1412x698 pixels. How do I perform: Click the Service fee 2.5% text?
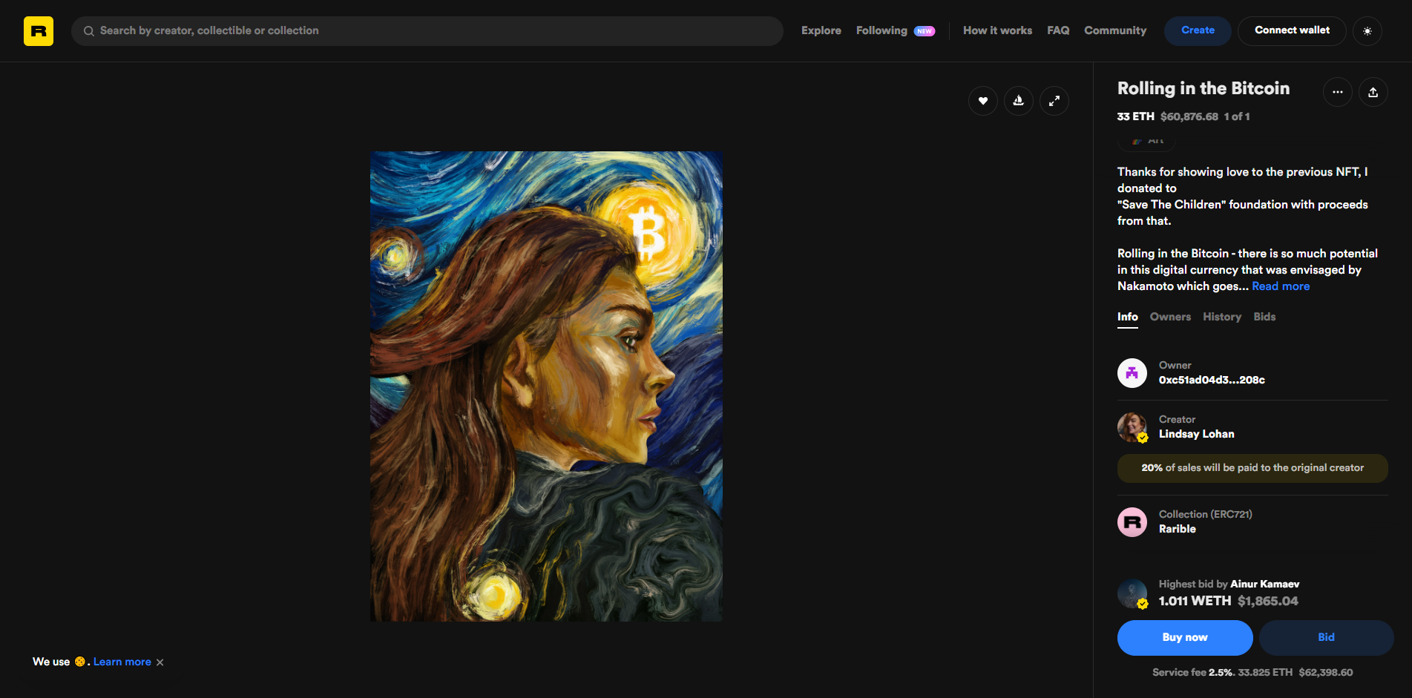pyautogui.click(x=1194, y=672)
